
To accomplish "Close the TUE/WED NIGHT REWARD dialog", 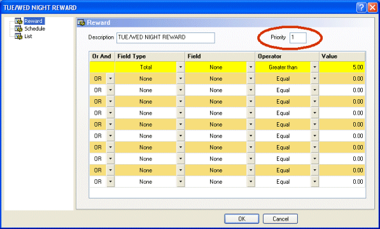I will pyautogui.click(x=372, y=8).
